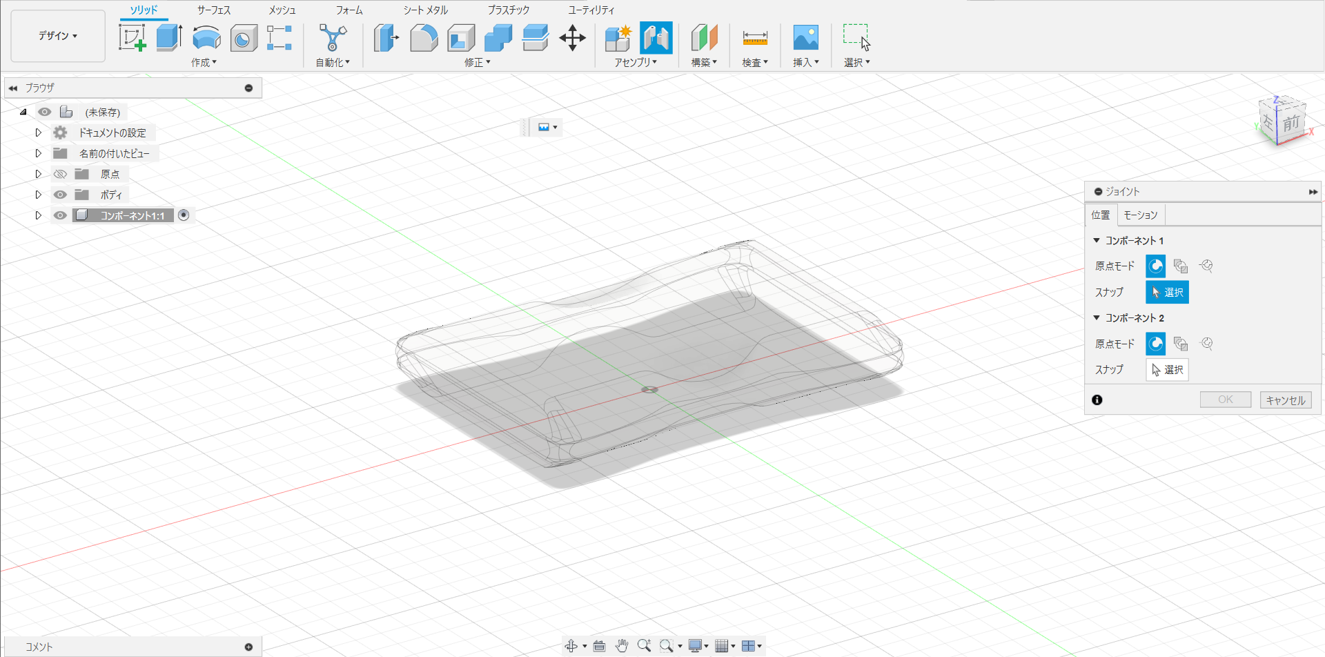Show the hidden 原点 folder

(60, 174)
